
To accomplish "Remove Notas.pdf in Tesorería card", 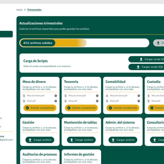I will [97, 101].
